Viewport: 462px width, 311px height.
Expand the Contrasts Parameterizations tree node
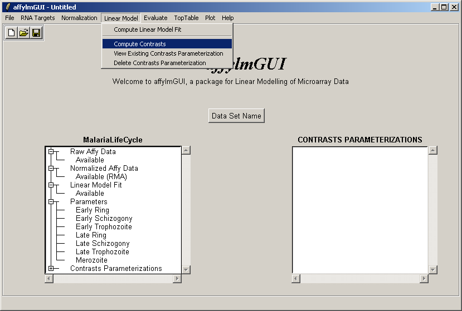[x=51, y=268]
